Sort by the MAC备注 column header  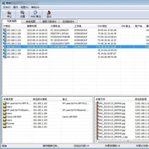click(x=127, y=26)
